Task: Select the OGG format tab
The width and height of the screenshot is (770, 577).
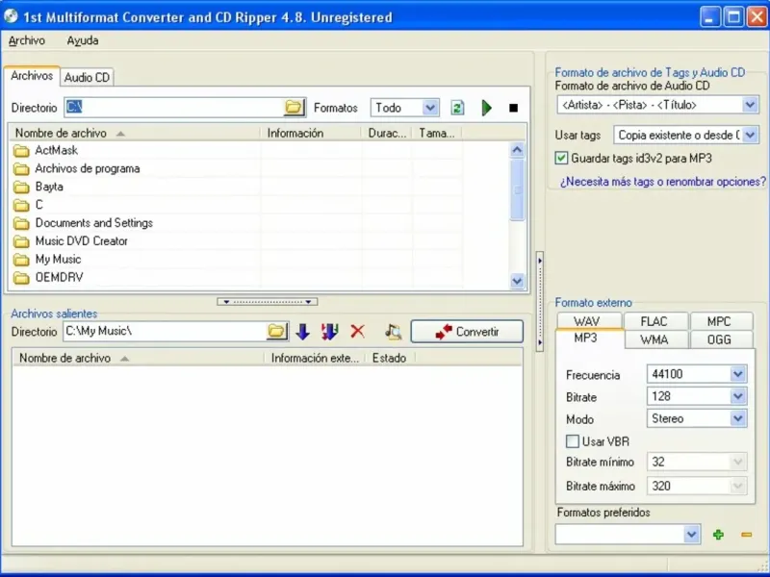Action: (x=721, y=339)
